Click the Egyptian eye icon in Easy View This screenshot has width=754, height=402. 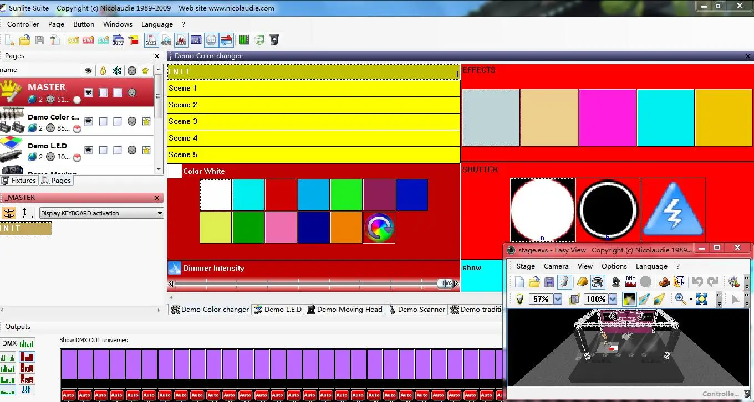pos(598,282)
